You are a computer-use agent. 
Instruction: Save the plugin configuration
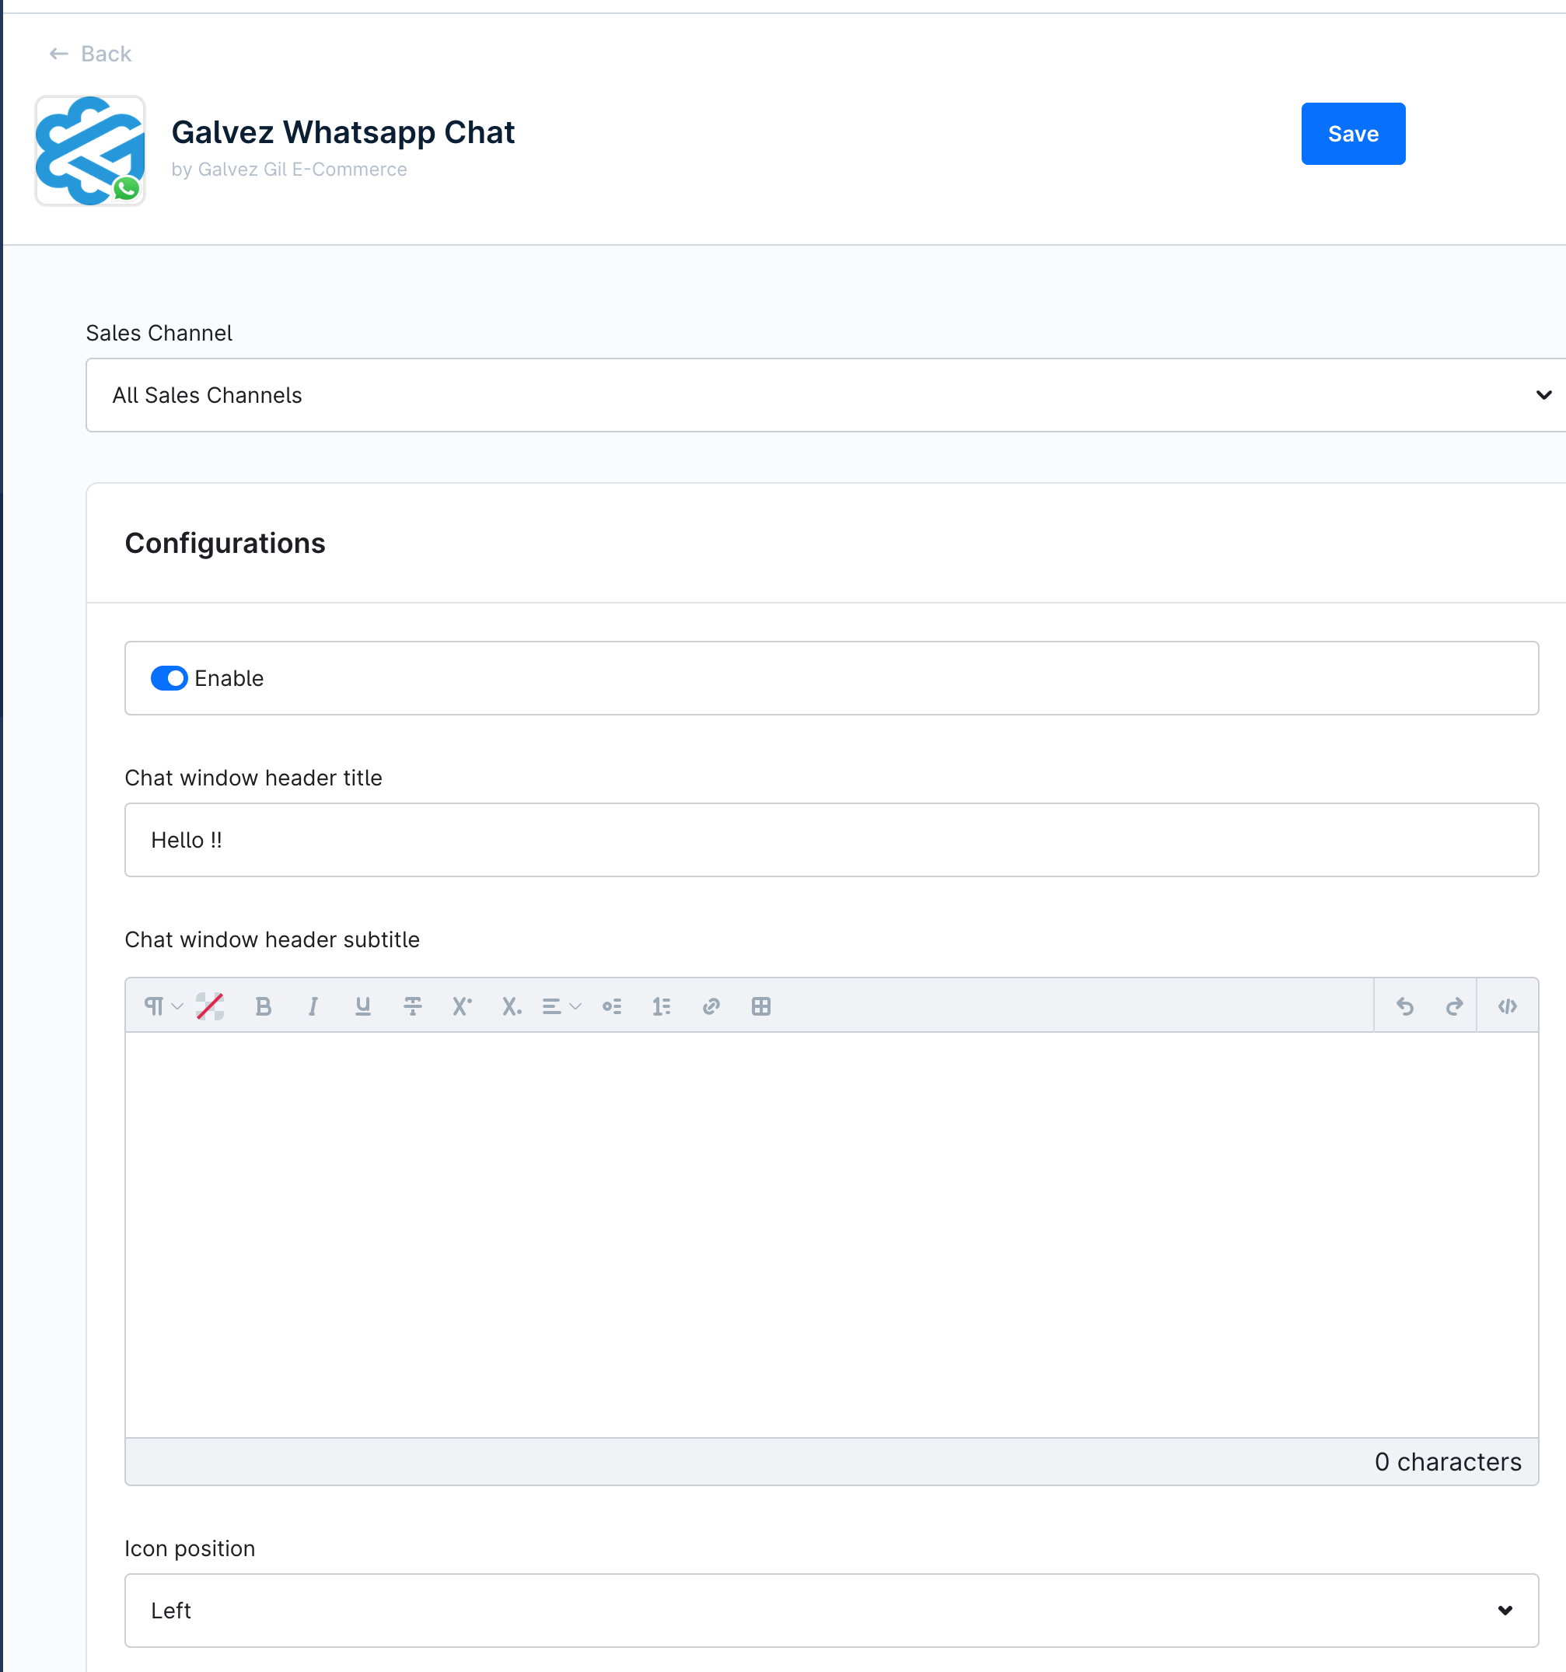pos(1352,134)
